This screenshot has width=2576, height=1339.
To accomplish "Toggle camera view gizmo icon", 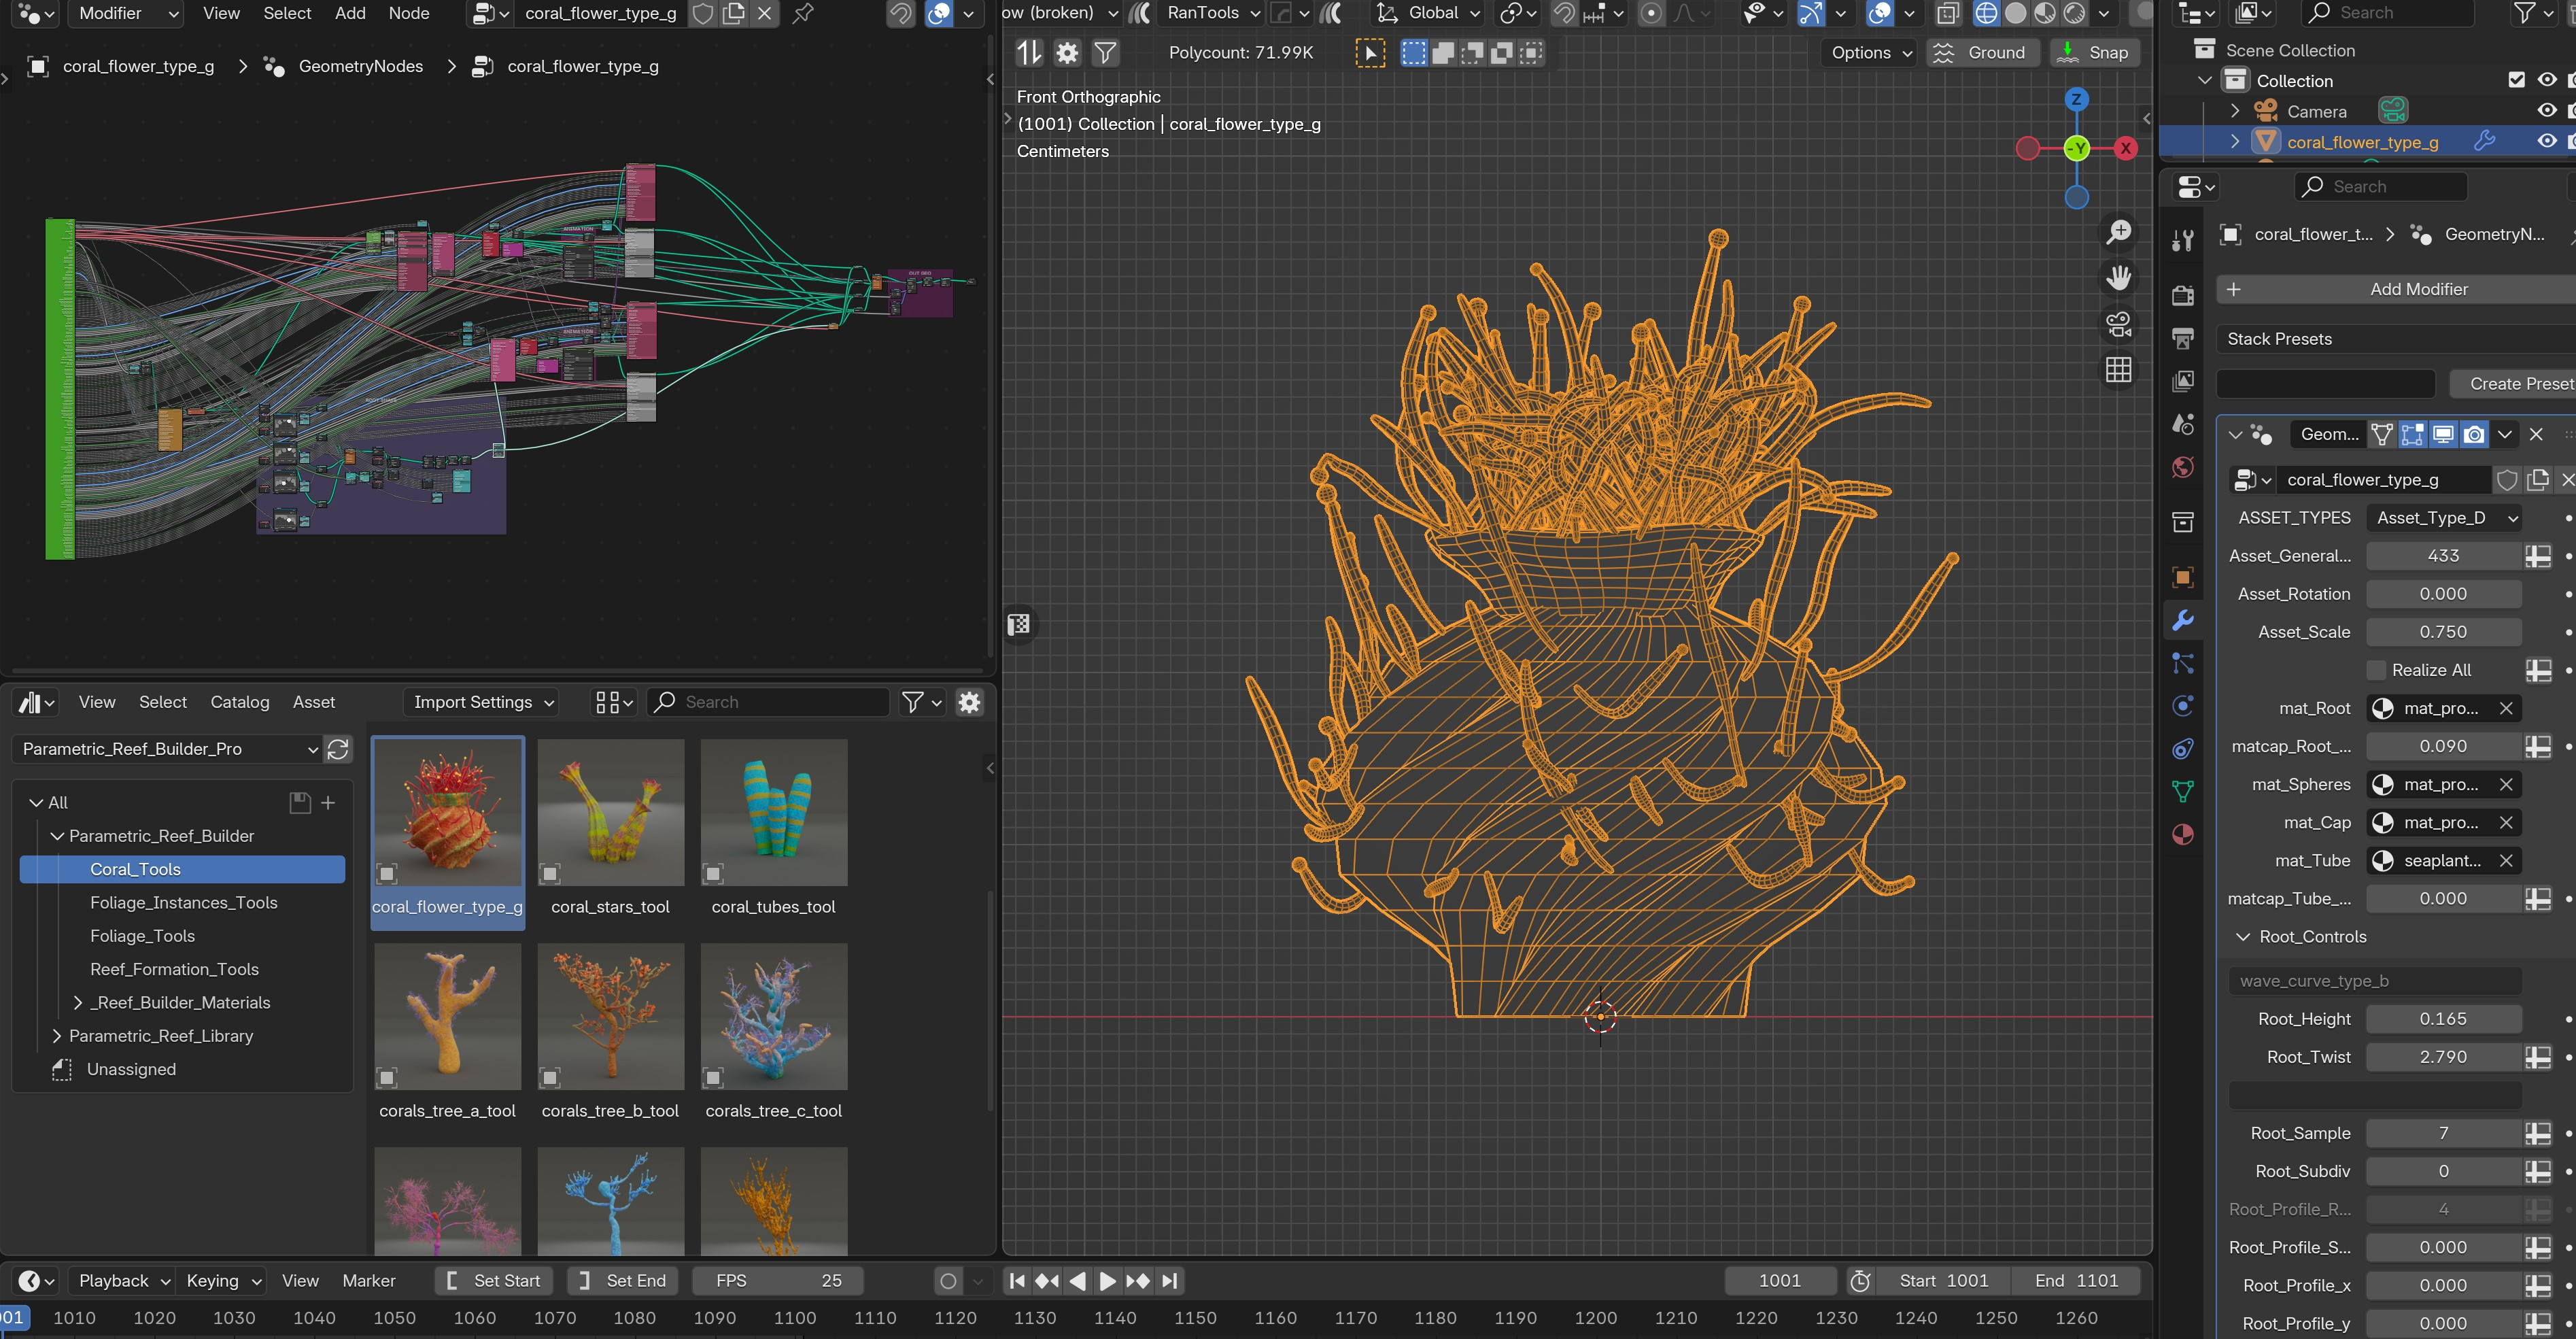I will point(2118,324).
